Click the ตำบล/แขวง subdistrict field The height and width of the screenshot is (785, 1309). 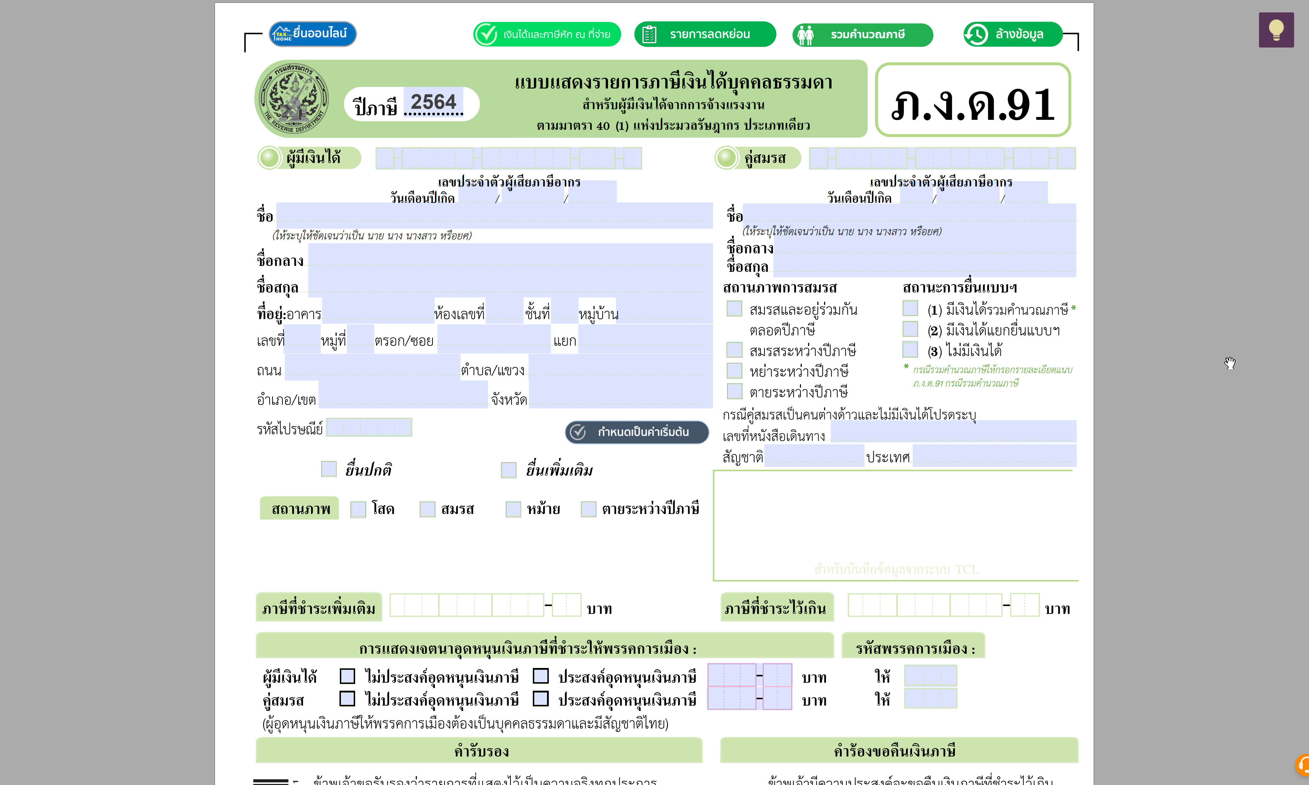pyautogui.click(x=621, y=367)
